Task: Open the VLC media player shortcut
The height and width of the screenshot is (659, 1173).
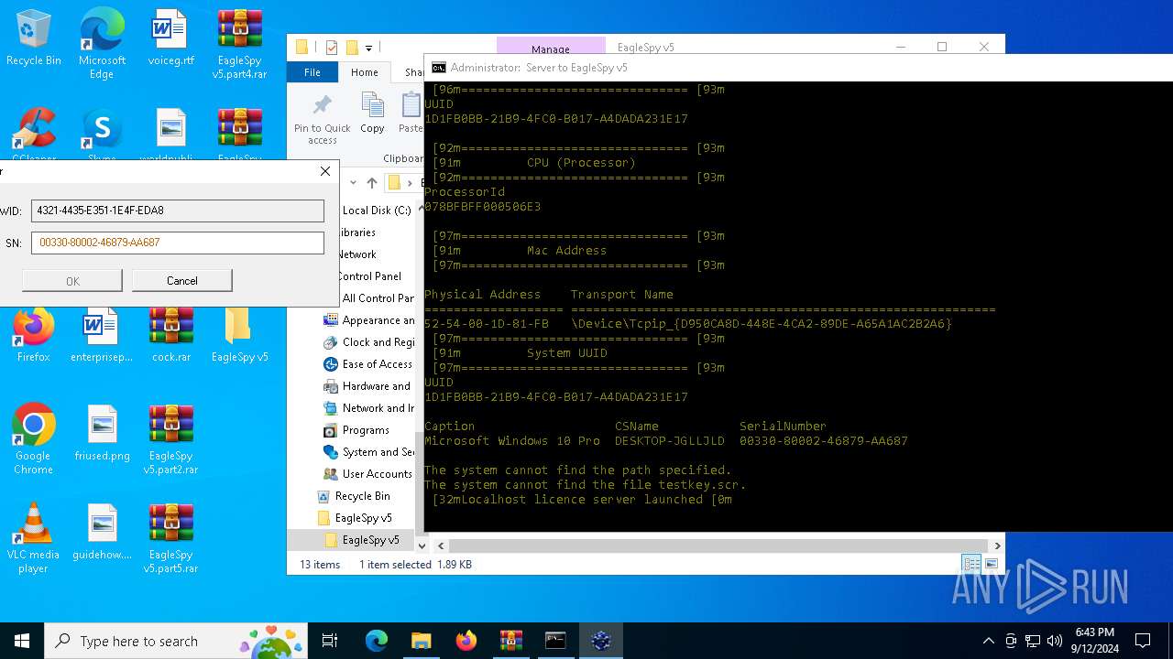Action: [34, 538]
